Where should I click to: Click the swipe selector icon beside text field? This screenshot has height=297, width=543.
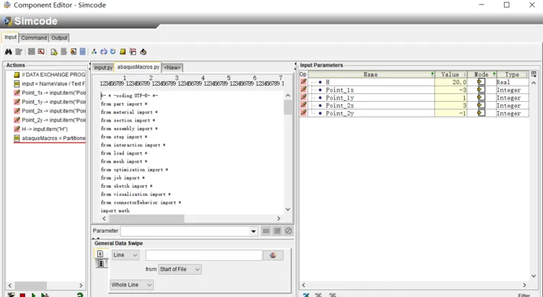pyautogui.click(x=273, y=256)
